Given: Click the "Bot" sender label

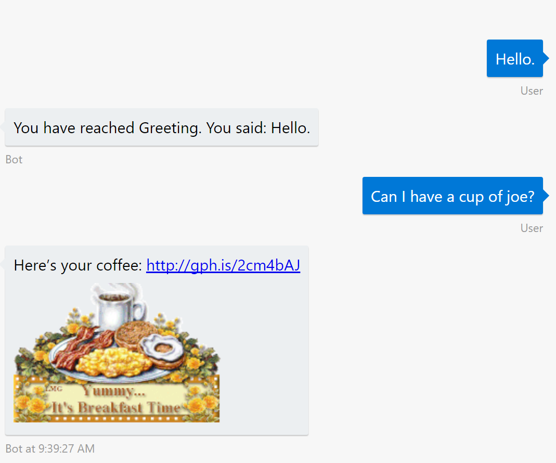Looking at the screenshot, I should click(14, 159).
